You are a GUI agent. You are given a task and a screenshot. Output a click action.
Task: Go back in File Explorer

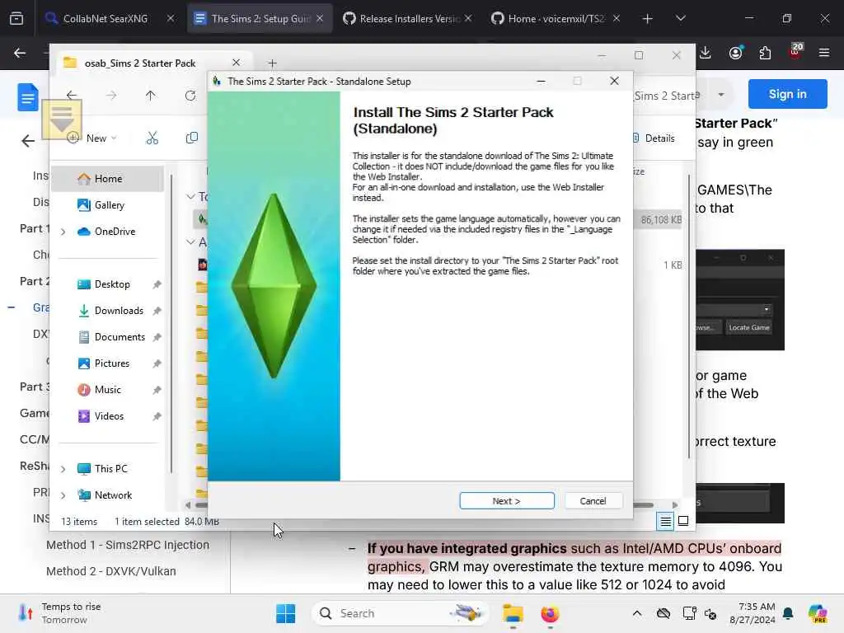click(x=72, y=96)
